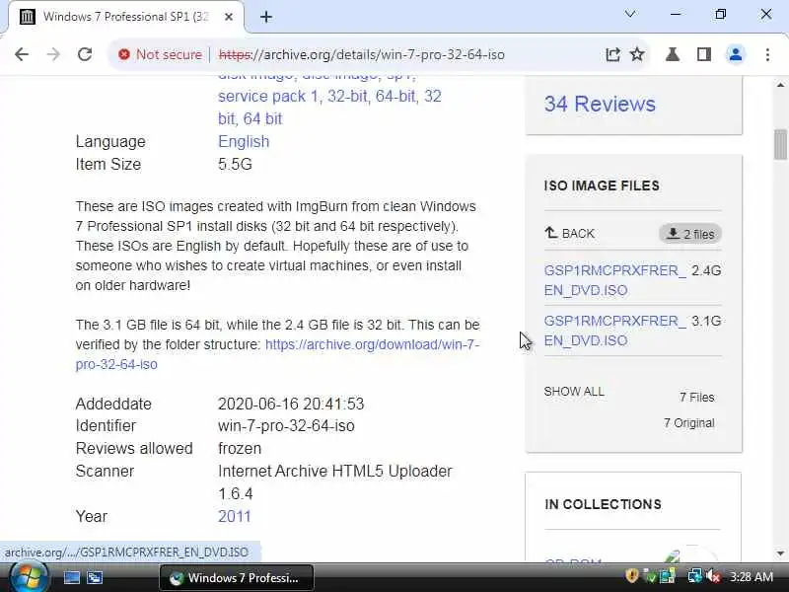The height and width of the screenshot is (592, 789).
Task: Download all with the 2 files button
Action: (x=689, y=234)
